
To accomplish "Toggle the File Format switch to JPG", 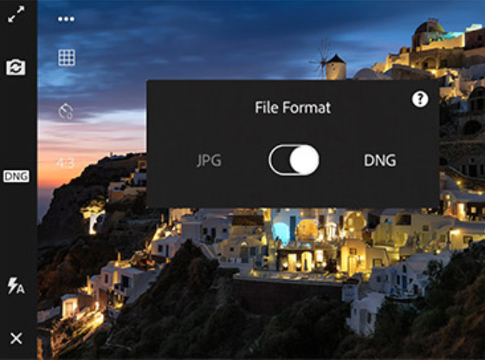I will point(294,160).
